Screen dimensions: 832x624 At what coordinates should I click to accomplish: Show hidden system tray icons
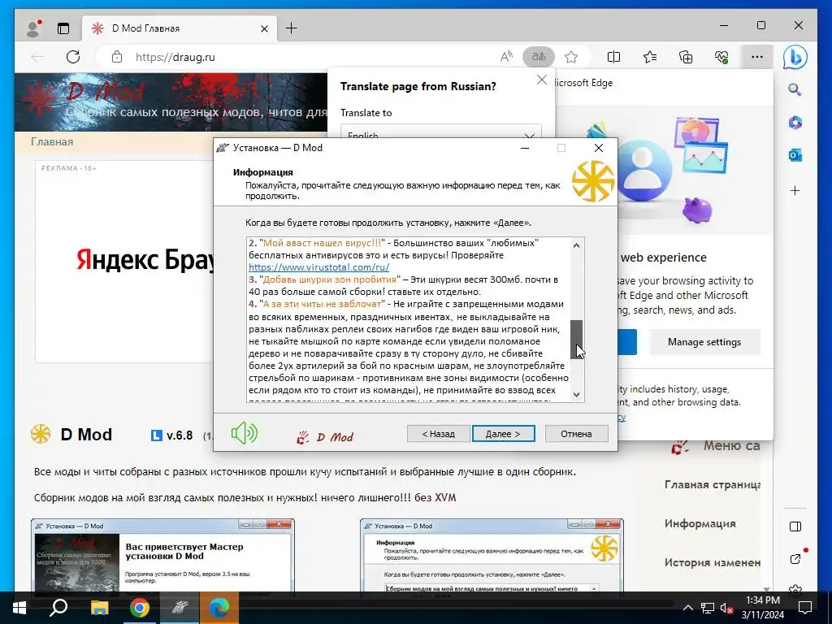pyautogui.click(x=687, y=608)
